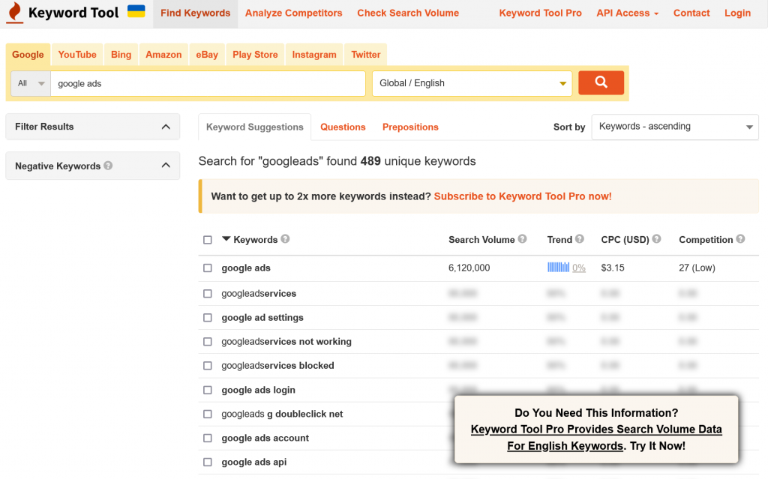
Task: Click the orange search magnifier button
Action: (601, 82)
